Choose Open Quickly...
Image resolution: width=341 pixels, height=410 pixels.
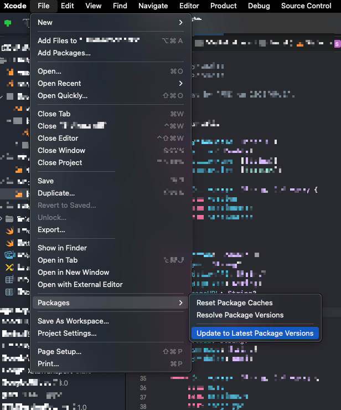tap(111, 96)
